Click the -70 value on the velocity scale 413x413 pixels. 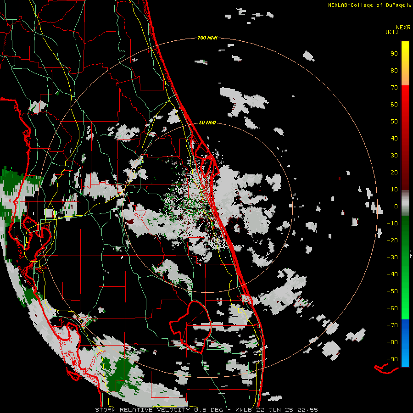tap(392, 325)
